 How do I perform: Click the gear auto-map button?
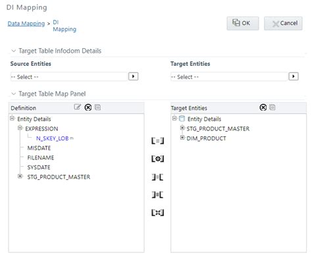(x=157, y=158)
